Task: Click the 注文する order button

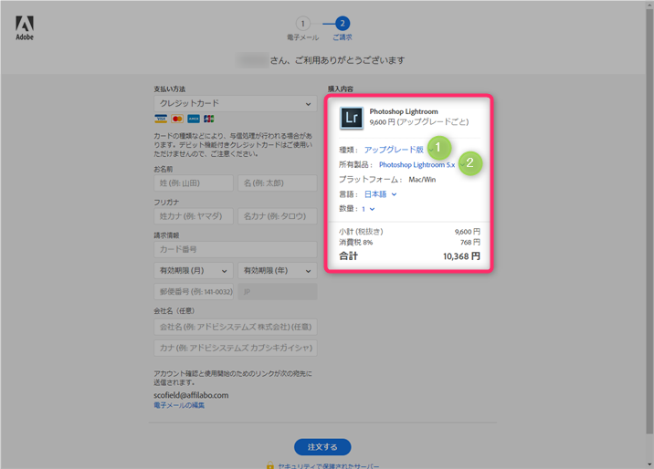Action: (x=322, y=447)
